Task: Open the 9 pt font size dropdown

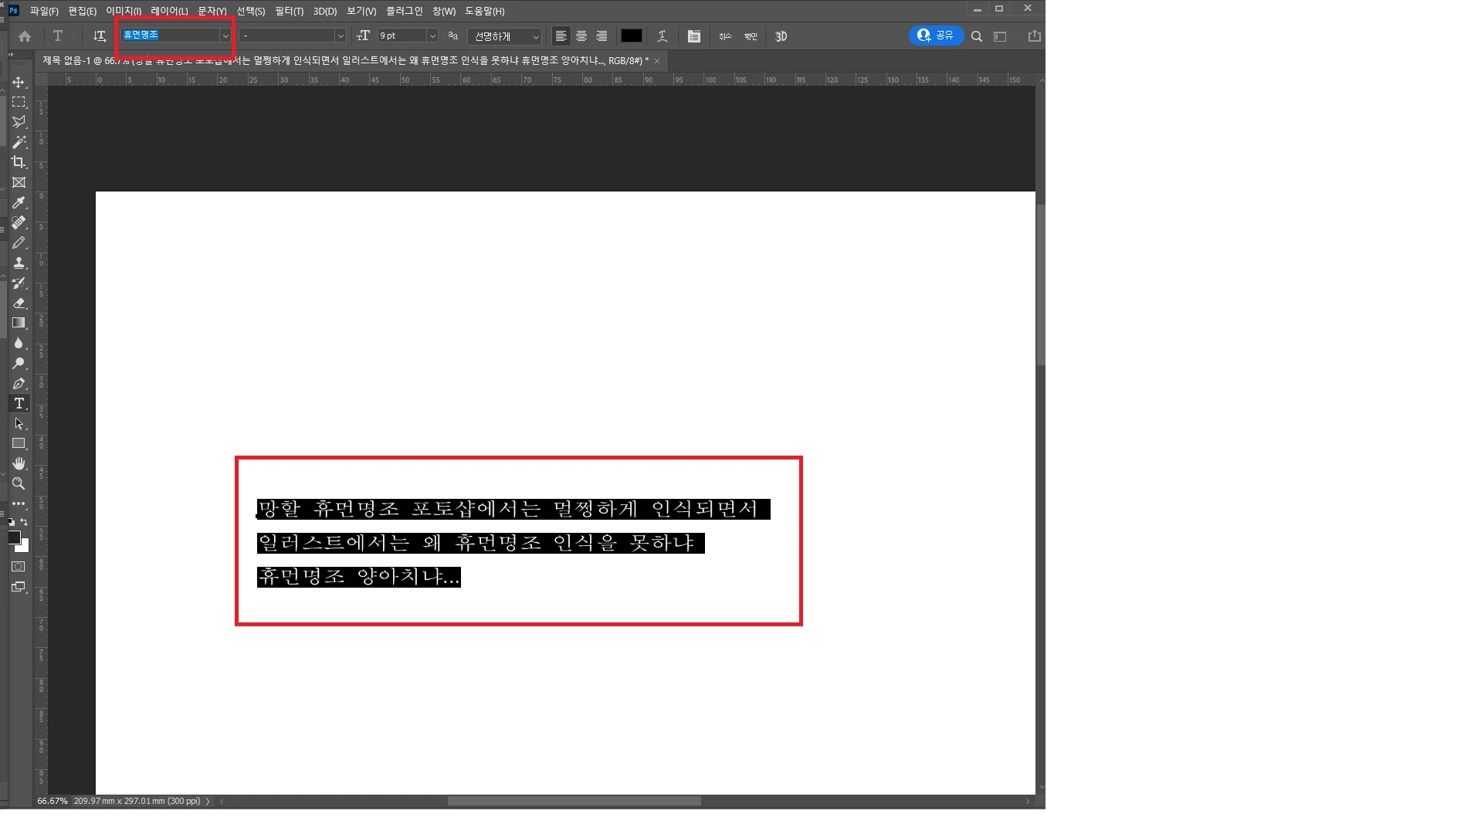Action: point(432,36)
